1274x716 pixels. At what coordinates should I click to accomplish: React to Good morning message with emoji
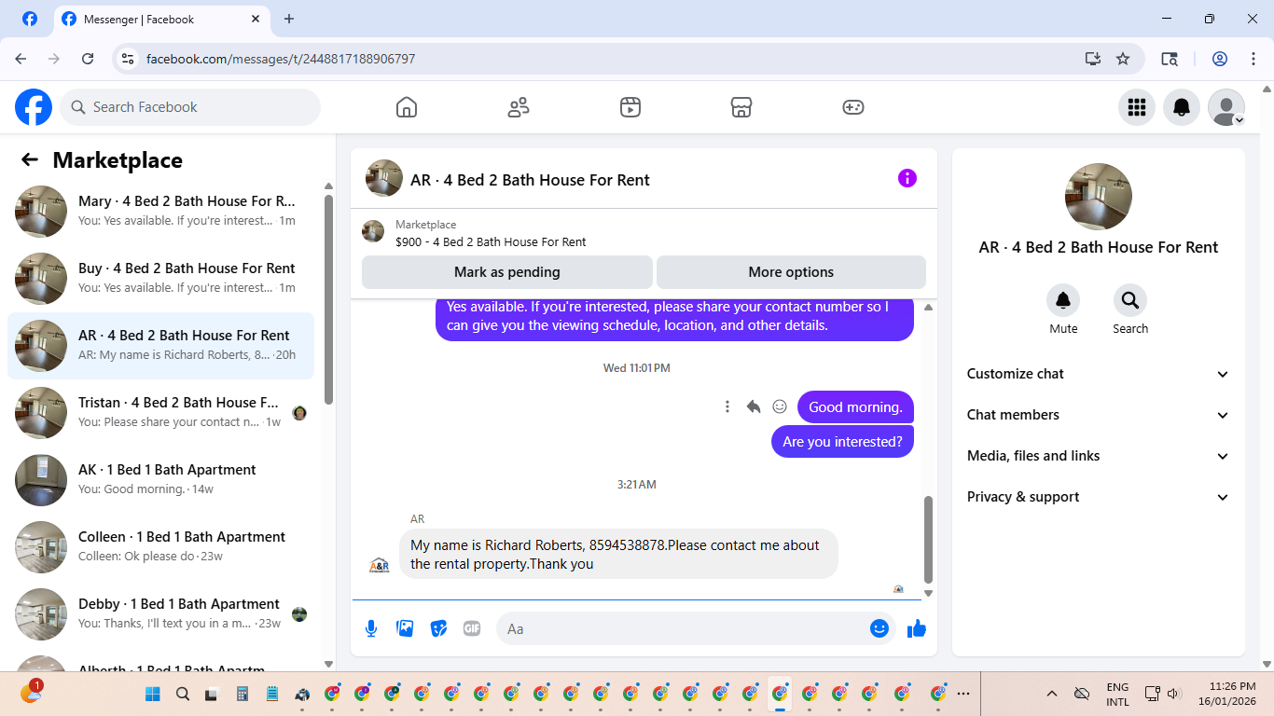(x=780, y=406)
